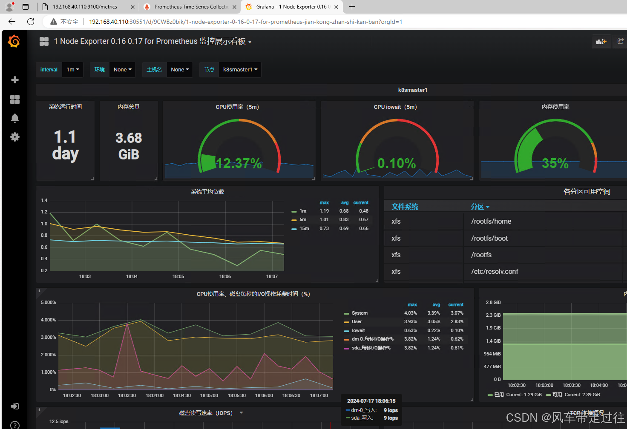Screen dimensions: 627x429
Task: Click the browser profile avatar icon
Action: [x=9, y=7]
